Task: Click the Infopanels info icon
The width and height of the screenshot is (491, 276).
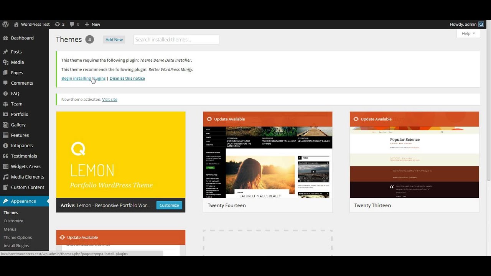Action: click(5, 146)
